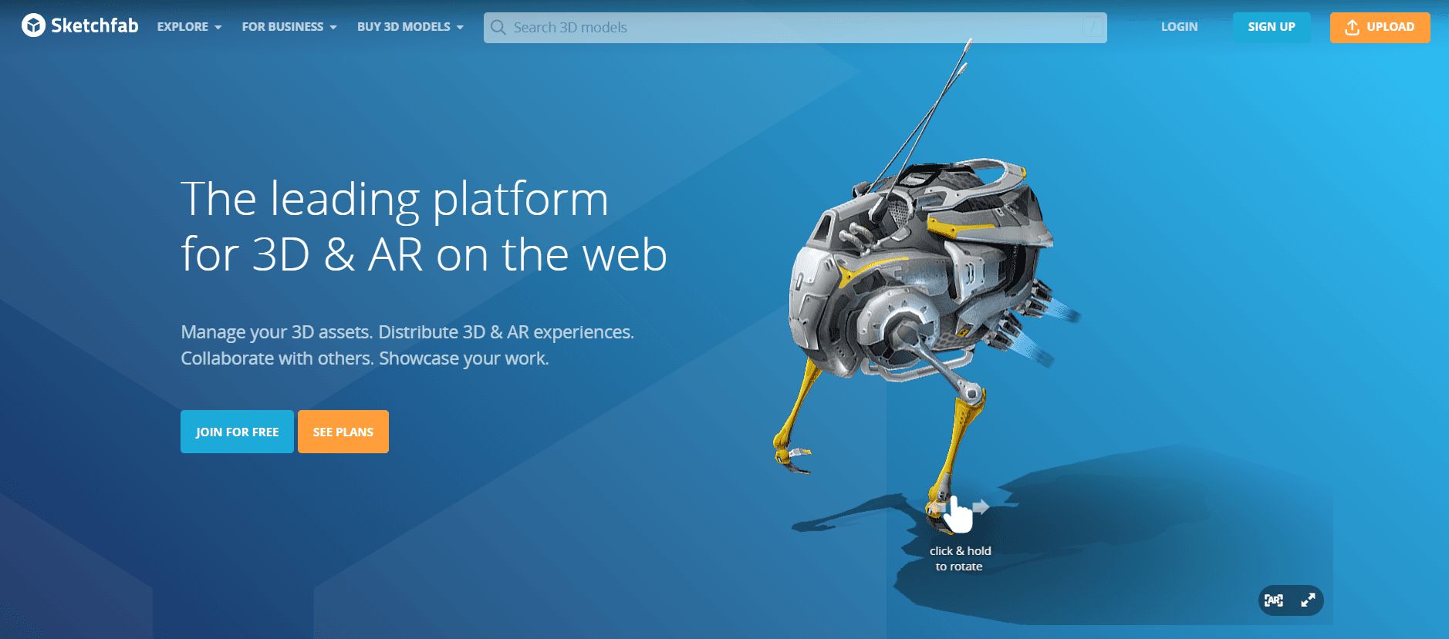Click the headline 'The leading platform'
Viewport: 1449px width, 639px height.
coord(394,199)
